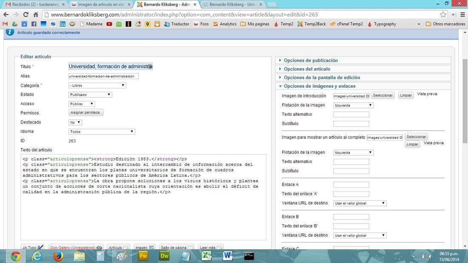The height and width of the screenshot is (263, 468).
Task: Bookmark this page with the star icon
Action: pos(443,14)
